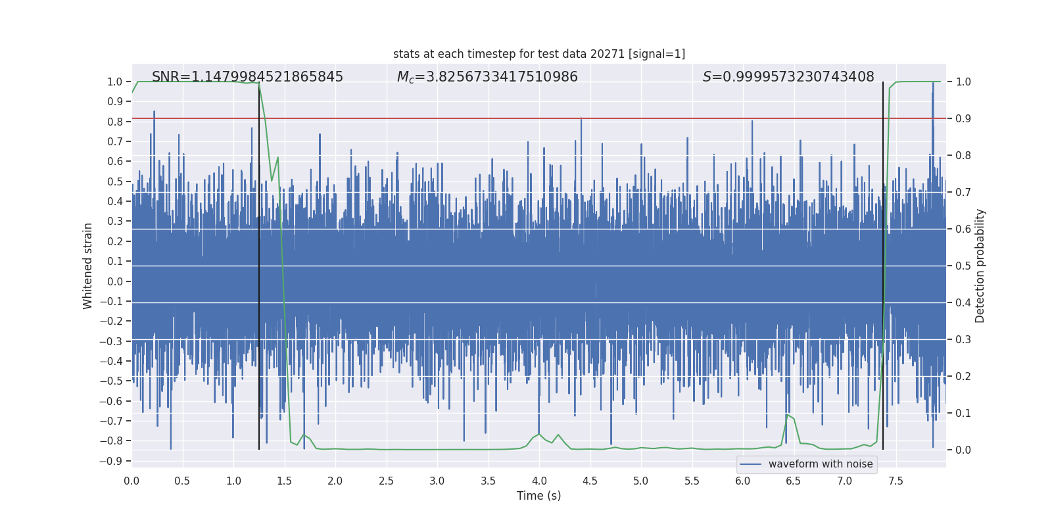
Task: Click tick 0.8 on the Detection probability axis
Action: (x=963, y=155)
